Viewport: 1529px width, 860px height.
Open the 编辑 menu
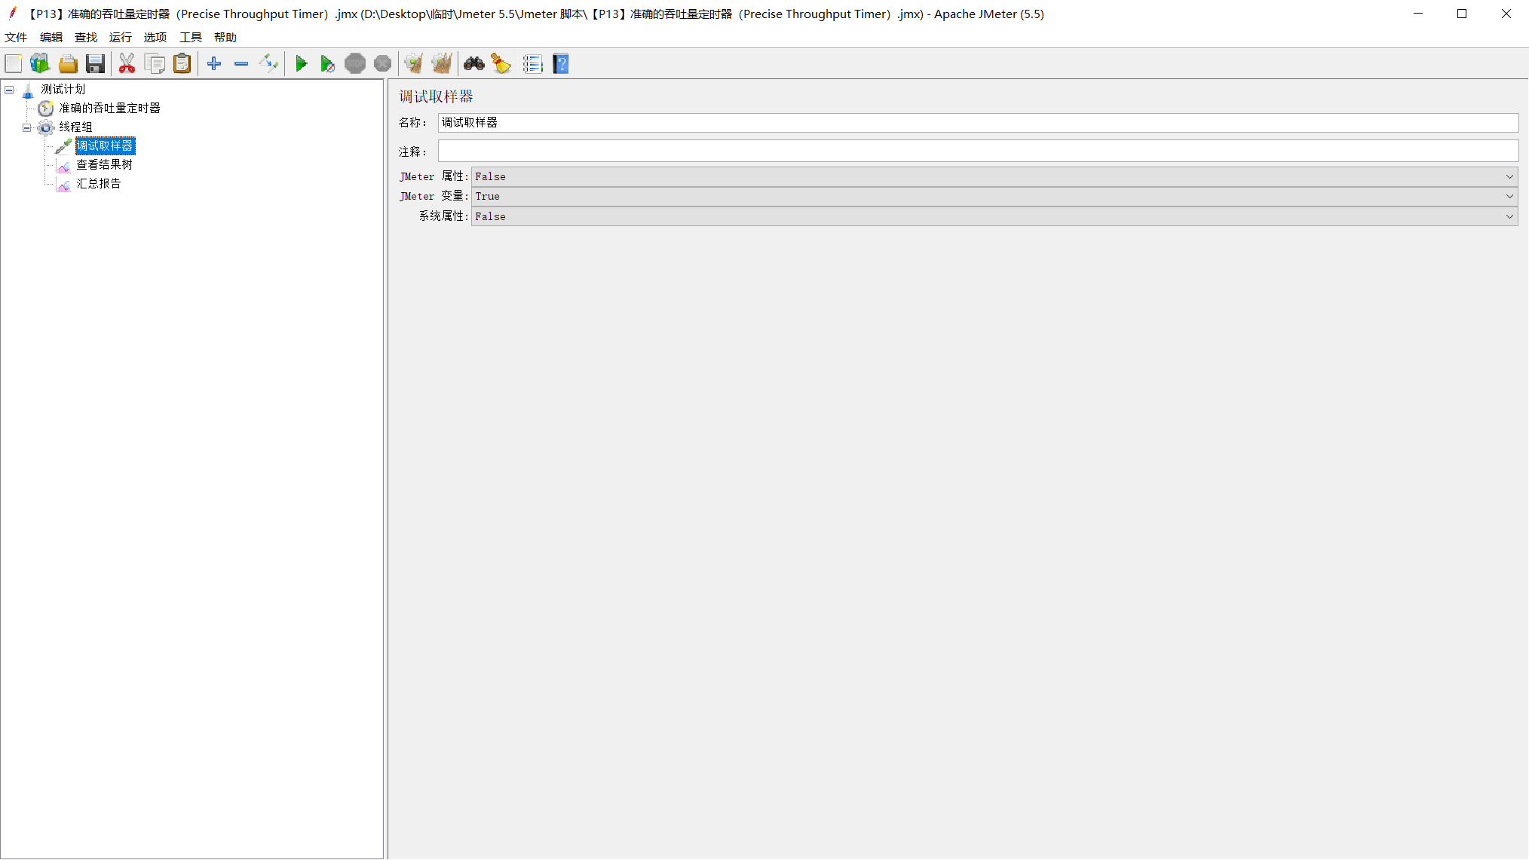tap(51, 37)
